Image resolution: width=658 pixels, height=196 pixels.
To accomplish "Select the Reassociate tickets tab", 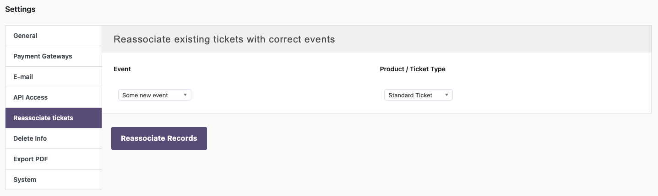I will (x=43, y=118).
